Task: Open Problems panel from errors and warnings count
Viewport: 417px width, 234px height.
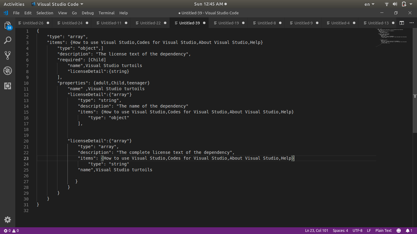Action: (x=11, y=231)
